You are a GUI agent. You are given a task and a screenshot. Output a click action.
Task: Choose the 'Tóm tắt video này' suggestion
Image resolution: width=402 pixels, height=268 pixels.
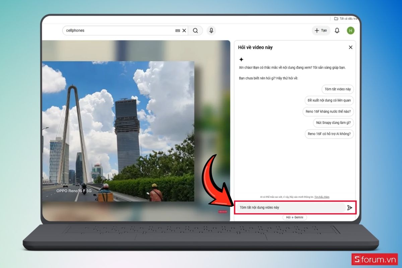click(338, 89)
